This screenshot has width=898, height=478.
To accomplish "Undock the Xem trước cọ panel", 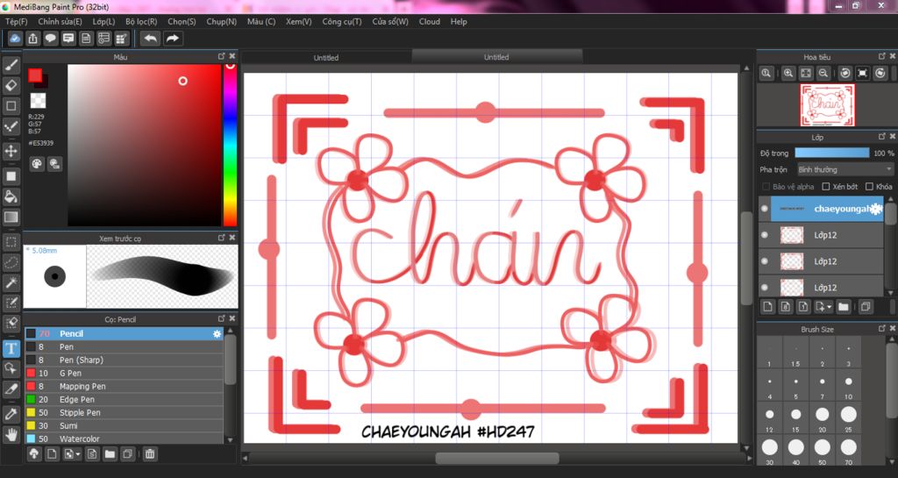I will click(222, 237).
